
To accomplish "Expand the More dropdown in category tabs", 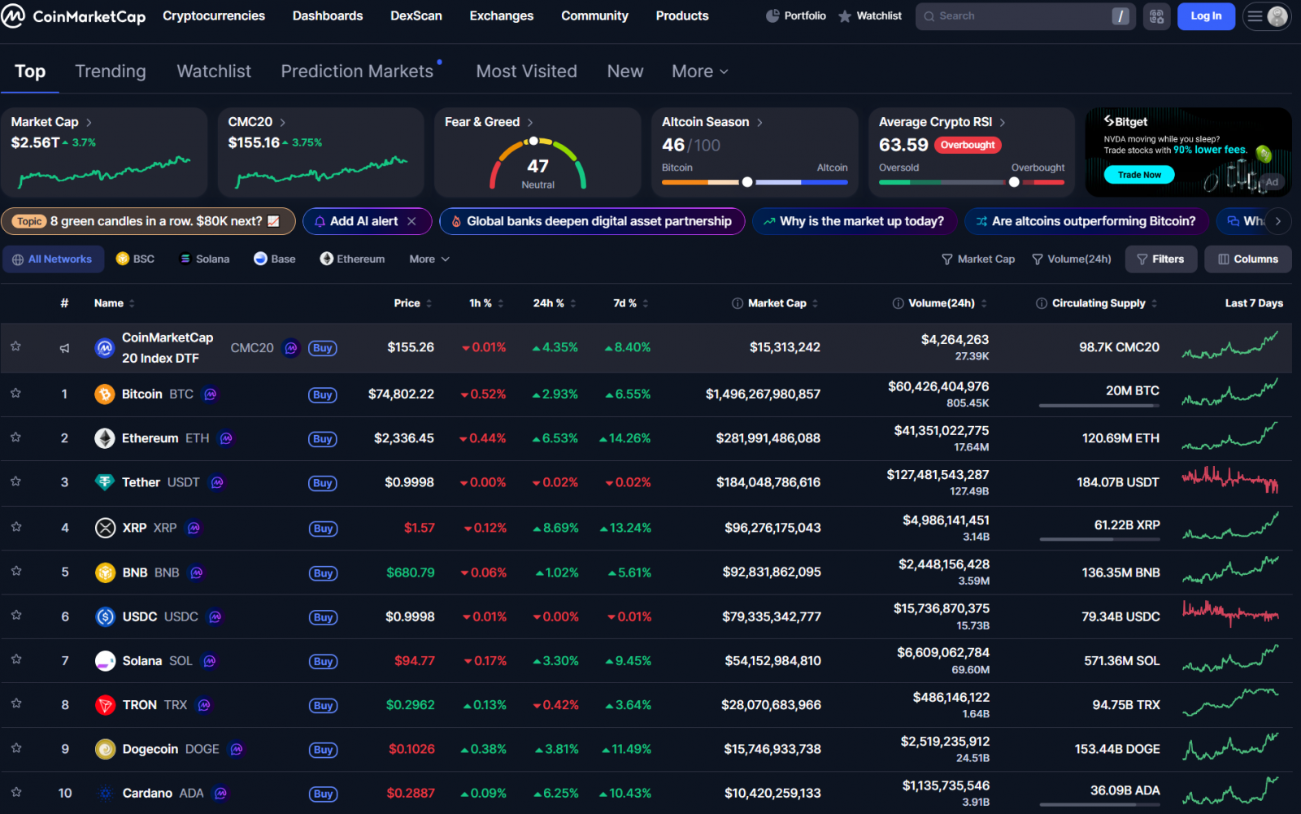I will (x=699, y=72).
